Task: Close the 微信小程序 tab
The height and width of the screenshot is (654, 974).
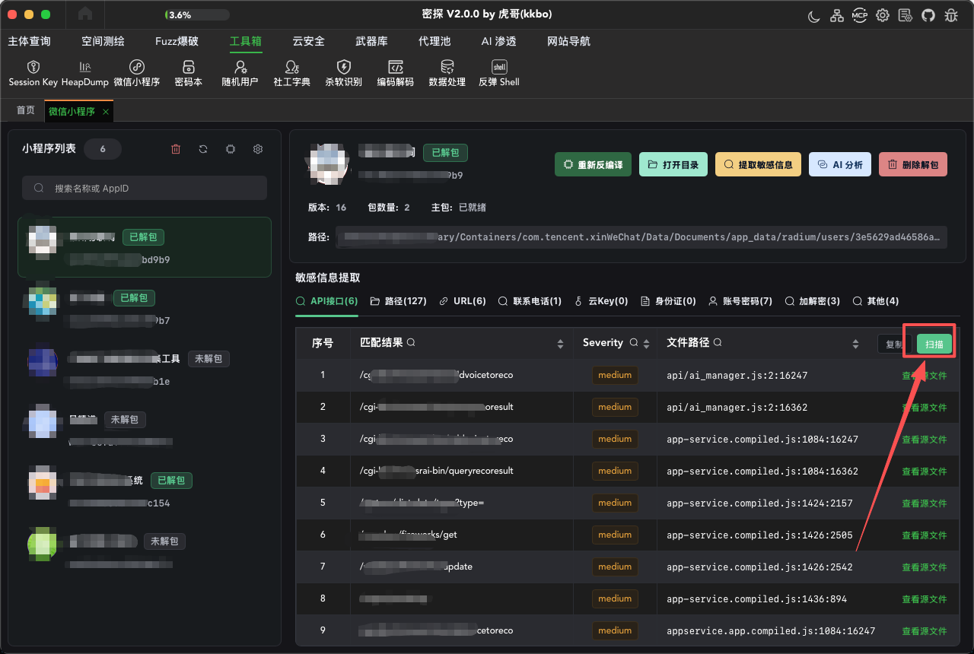Action: [x=106, y=111]
